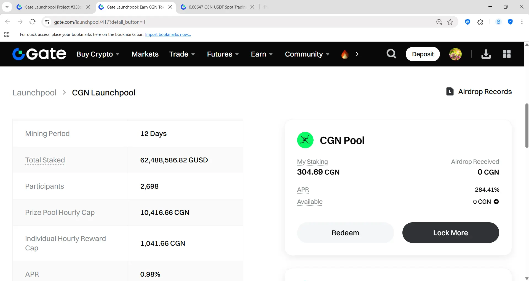Click the 10,416.66 CGN hourly cap value
This screenshot has height=281, width=529.
coord(165,213)
